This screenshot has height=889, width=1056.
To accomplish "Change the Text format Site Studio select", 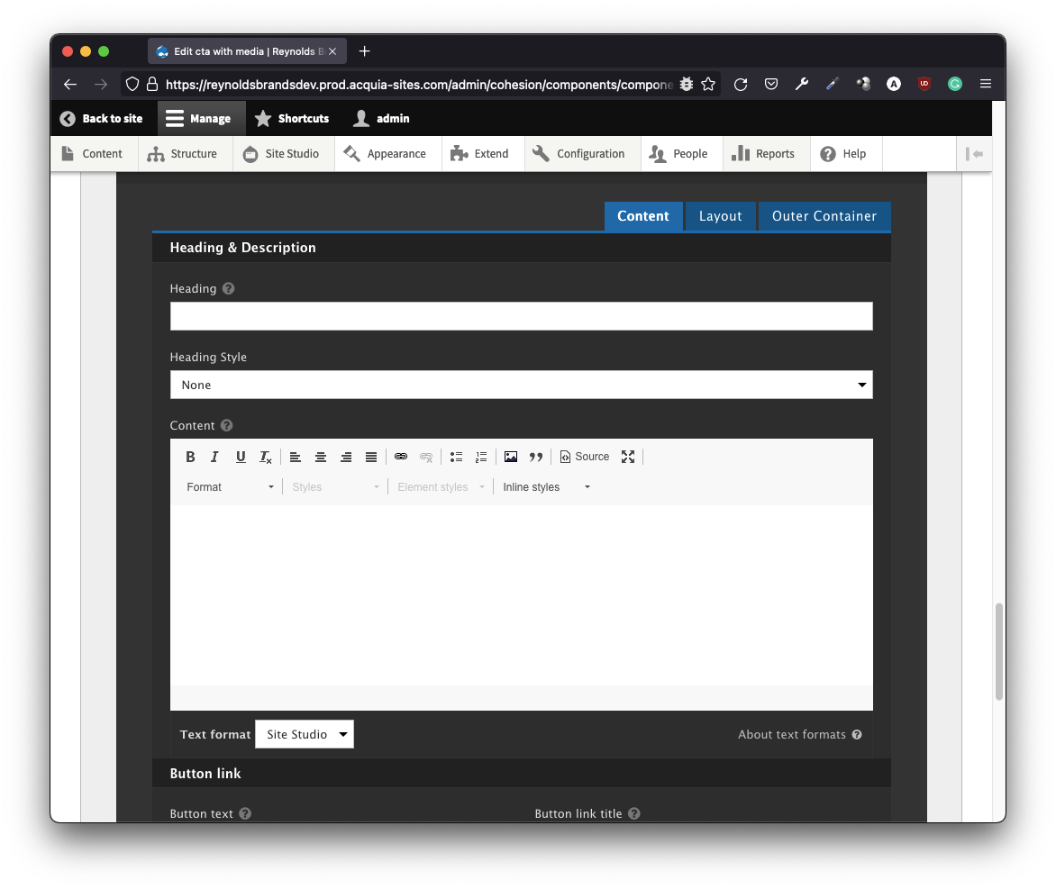I will coord(305,734).
